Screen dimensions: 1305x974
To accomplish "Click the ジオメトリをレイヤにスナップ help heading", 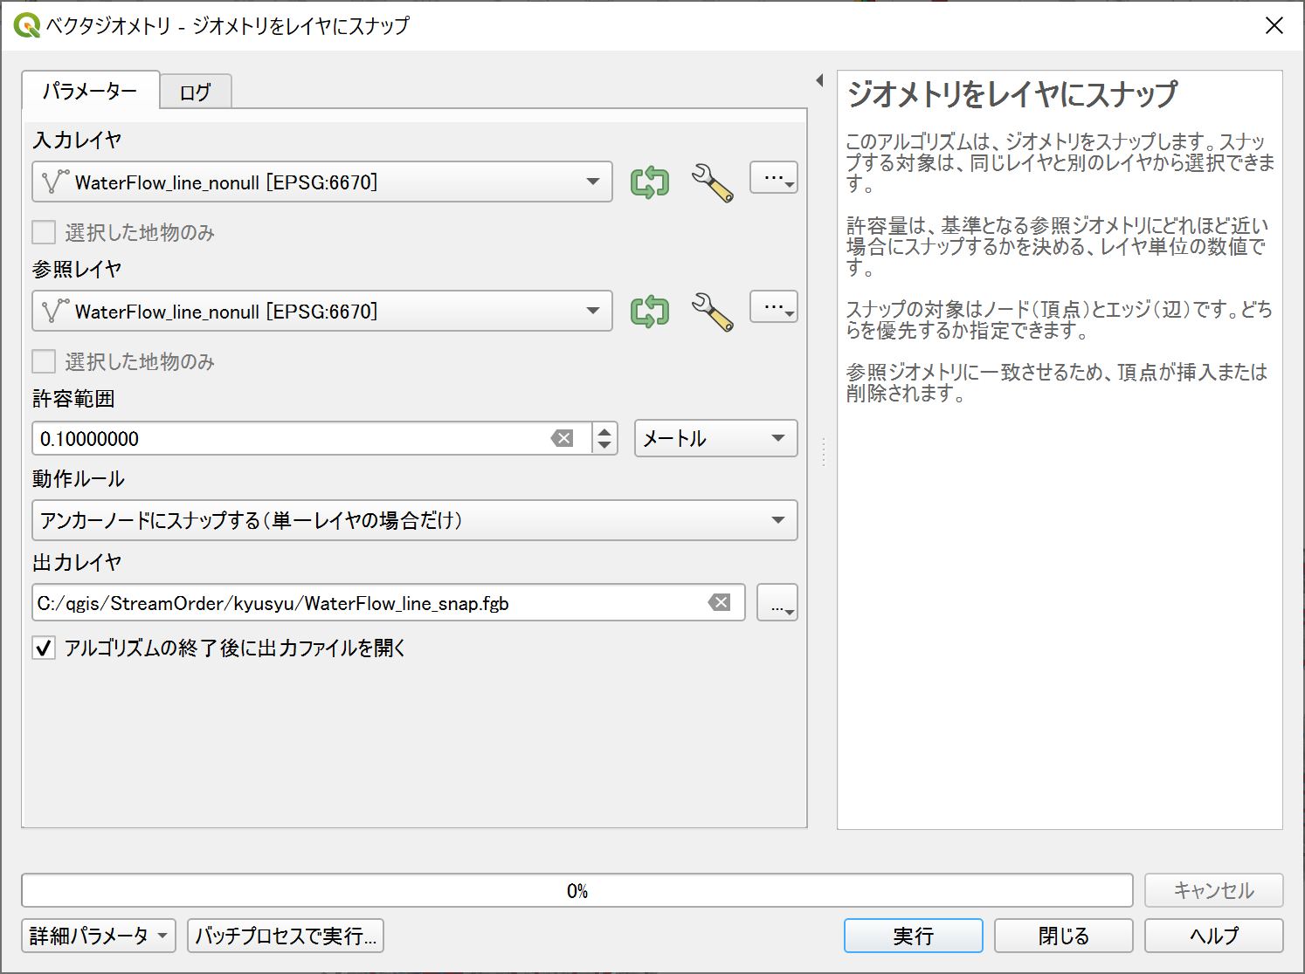I will 1012,93.
